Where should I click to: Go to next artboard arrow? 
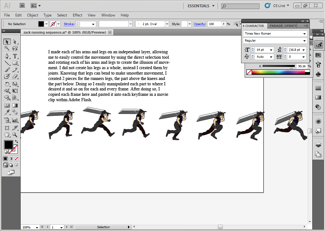67,227
